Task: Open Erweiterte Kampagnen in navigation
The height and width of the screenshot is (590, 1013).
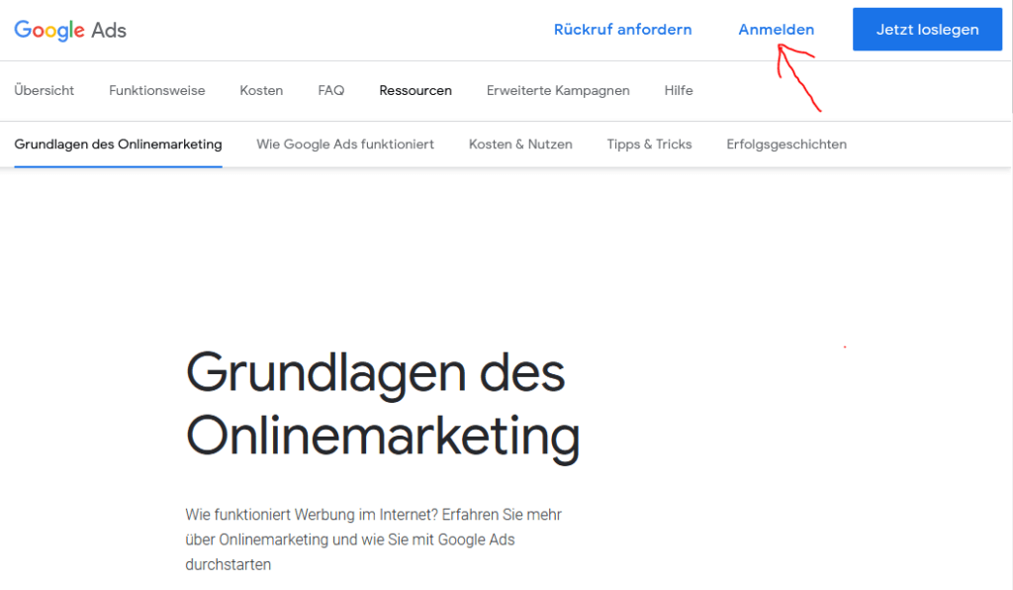Action: click(558, 90)
